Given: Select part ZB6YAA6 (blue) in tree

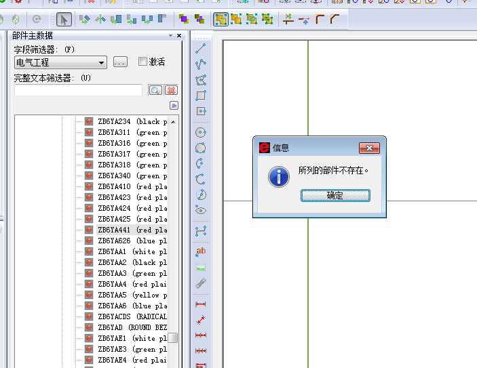Looking at the screenshot, I should click(132, 306).
